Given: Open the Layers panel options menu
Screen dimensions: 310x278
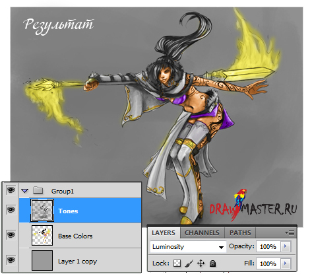Looking at the screenshot, I should coord(290,232).
